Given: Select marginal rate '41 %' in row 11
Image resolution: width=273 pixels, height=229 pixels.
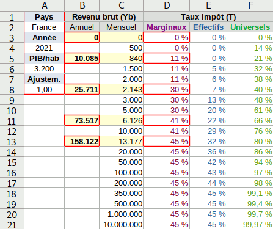Looking at the screenshot, I should pyautogui.click(x=167, y=120).
